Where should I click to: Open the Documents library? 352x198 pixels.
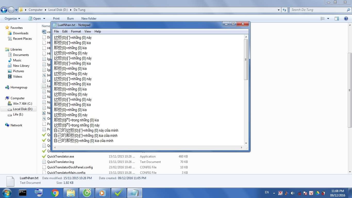(21, 55)
